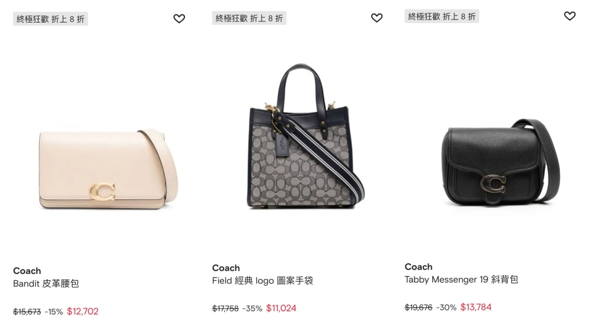This screenshot has width=593, height=326.
Task: Click the -30% discount label
Action: pos(447,308)
